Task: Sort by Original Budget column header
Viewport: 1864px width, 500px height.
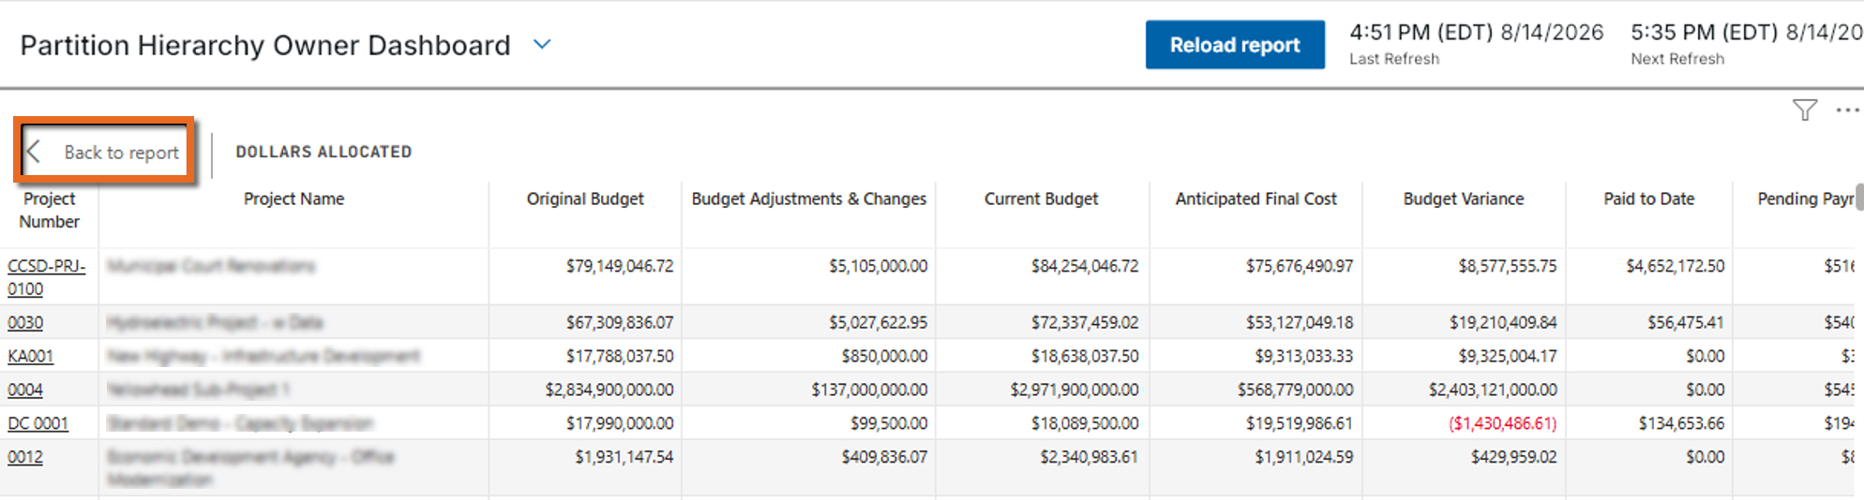Action: click(585, 199)
